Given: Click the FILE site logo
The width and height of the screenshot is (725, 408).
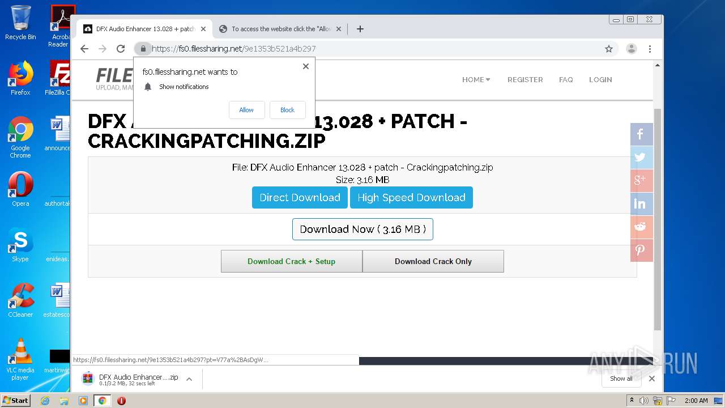Looking at the screenshot, I should 115,79.
